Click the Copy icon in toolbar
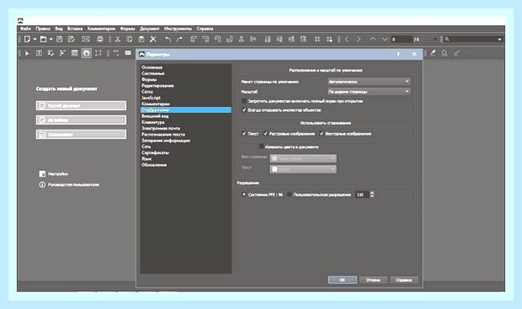 129,40
